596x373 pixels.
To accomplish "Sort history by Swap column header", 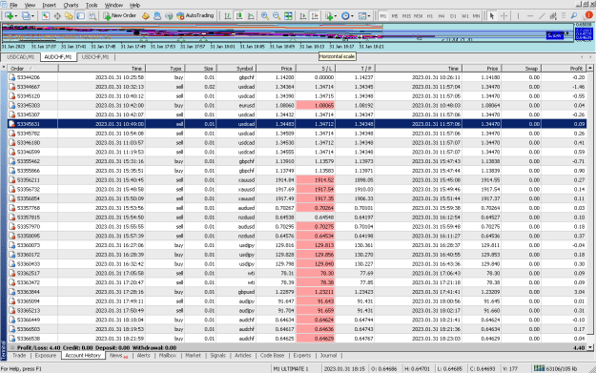I will (521, 69).
